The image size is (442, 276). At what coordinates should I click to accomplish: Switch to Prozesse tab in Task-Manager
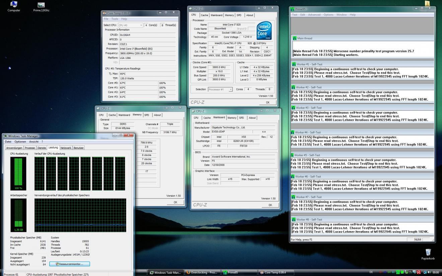[x=30, y=148]
